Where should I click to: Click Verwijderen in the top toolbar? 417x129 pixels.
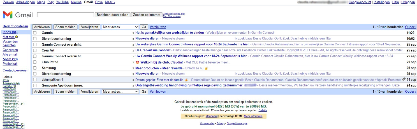click(90, 27)
